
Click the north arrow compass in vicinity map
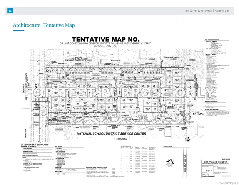coord(170,163)
